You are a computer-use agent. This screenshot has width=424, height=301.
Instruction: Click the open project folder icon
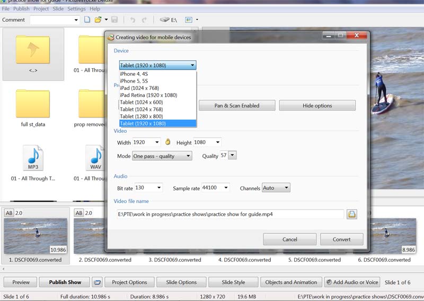pyautogui.click(x=98, y=20)
